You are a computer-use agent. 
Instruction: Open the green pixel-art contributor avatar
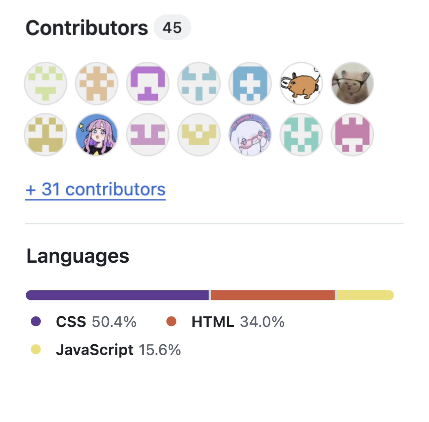[x=45, y=83]
